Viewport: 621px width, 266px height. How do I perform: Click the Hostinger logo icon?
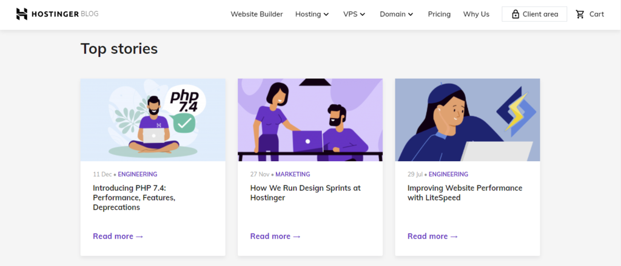(x=22, y=14)
